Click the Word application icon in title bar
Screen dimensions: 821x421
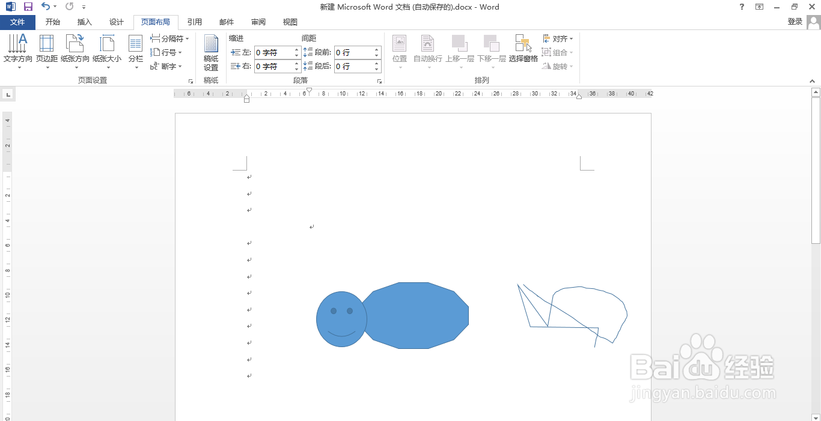click(10, 7)
